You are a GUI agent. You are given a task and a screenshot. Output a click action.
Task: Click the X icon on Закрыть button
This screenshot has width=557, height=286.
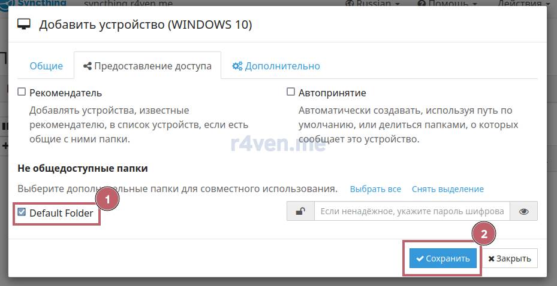492,258
